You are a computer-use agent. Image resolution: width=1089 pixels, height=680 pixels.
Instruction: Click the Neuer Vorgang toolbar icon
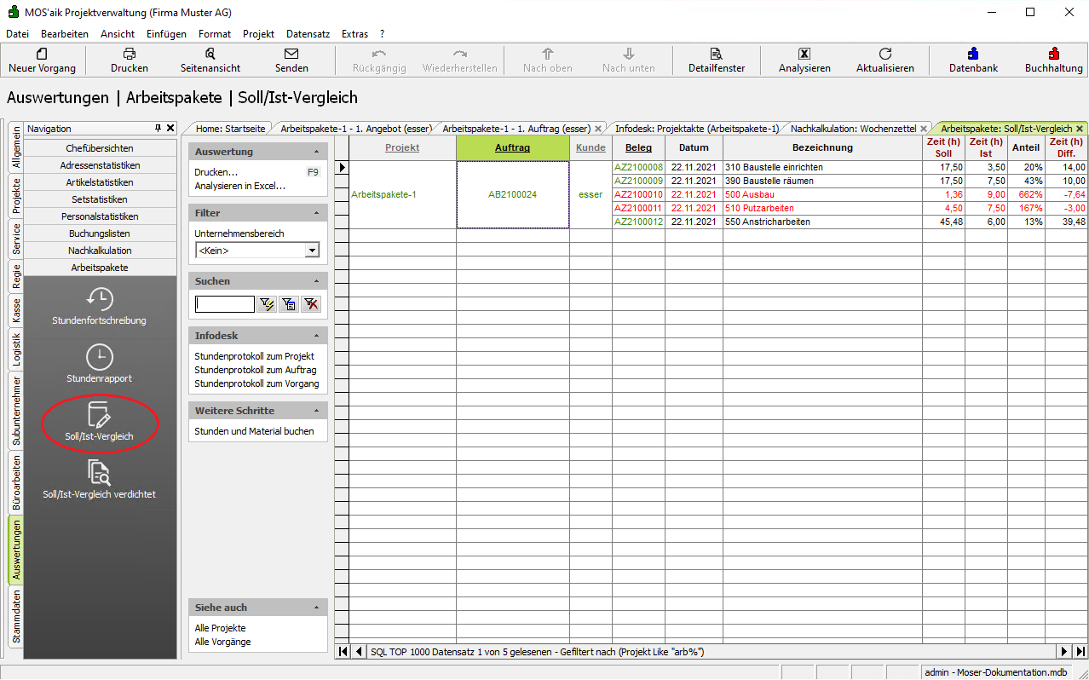click(42, 54)
